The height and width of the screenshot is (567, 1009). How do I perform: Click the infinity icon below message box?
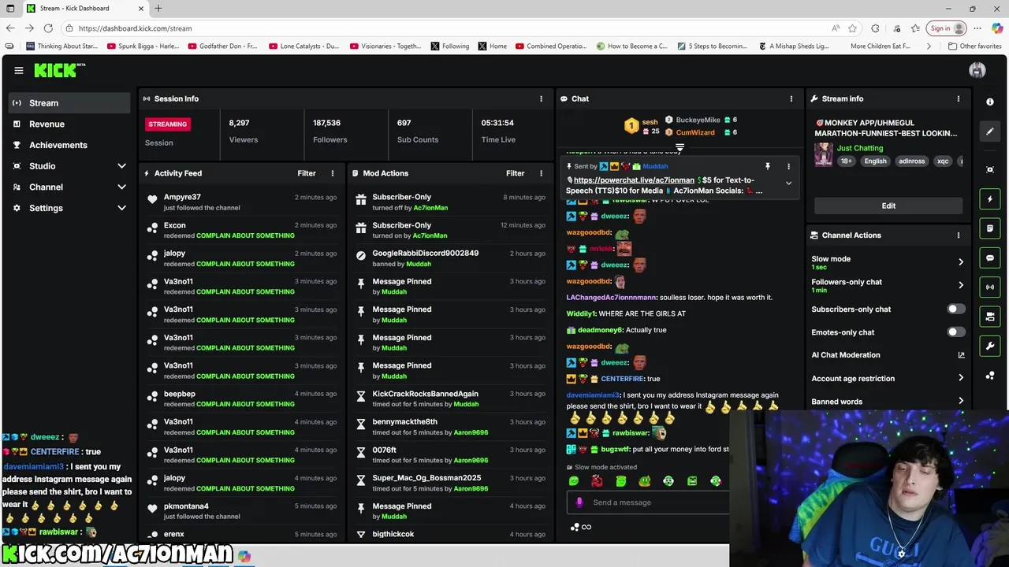tap(586, 527)
